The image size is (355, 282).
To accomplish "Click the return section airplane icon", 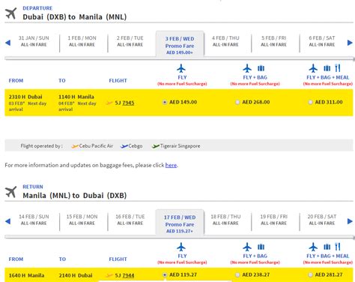I will tap(11, 192).
